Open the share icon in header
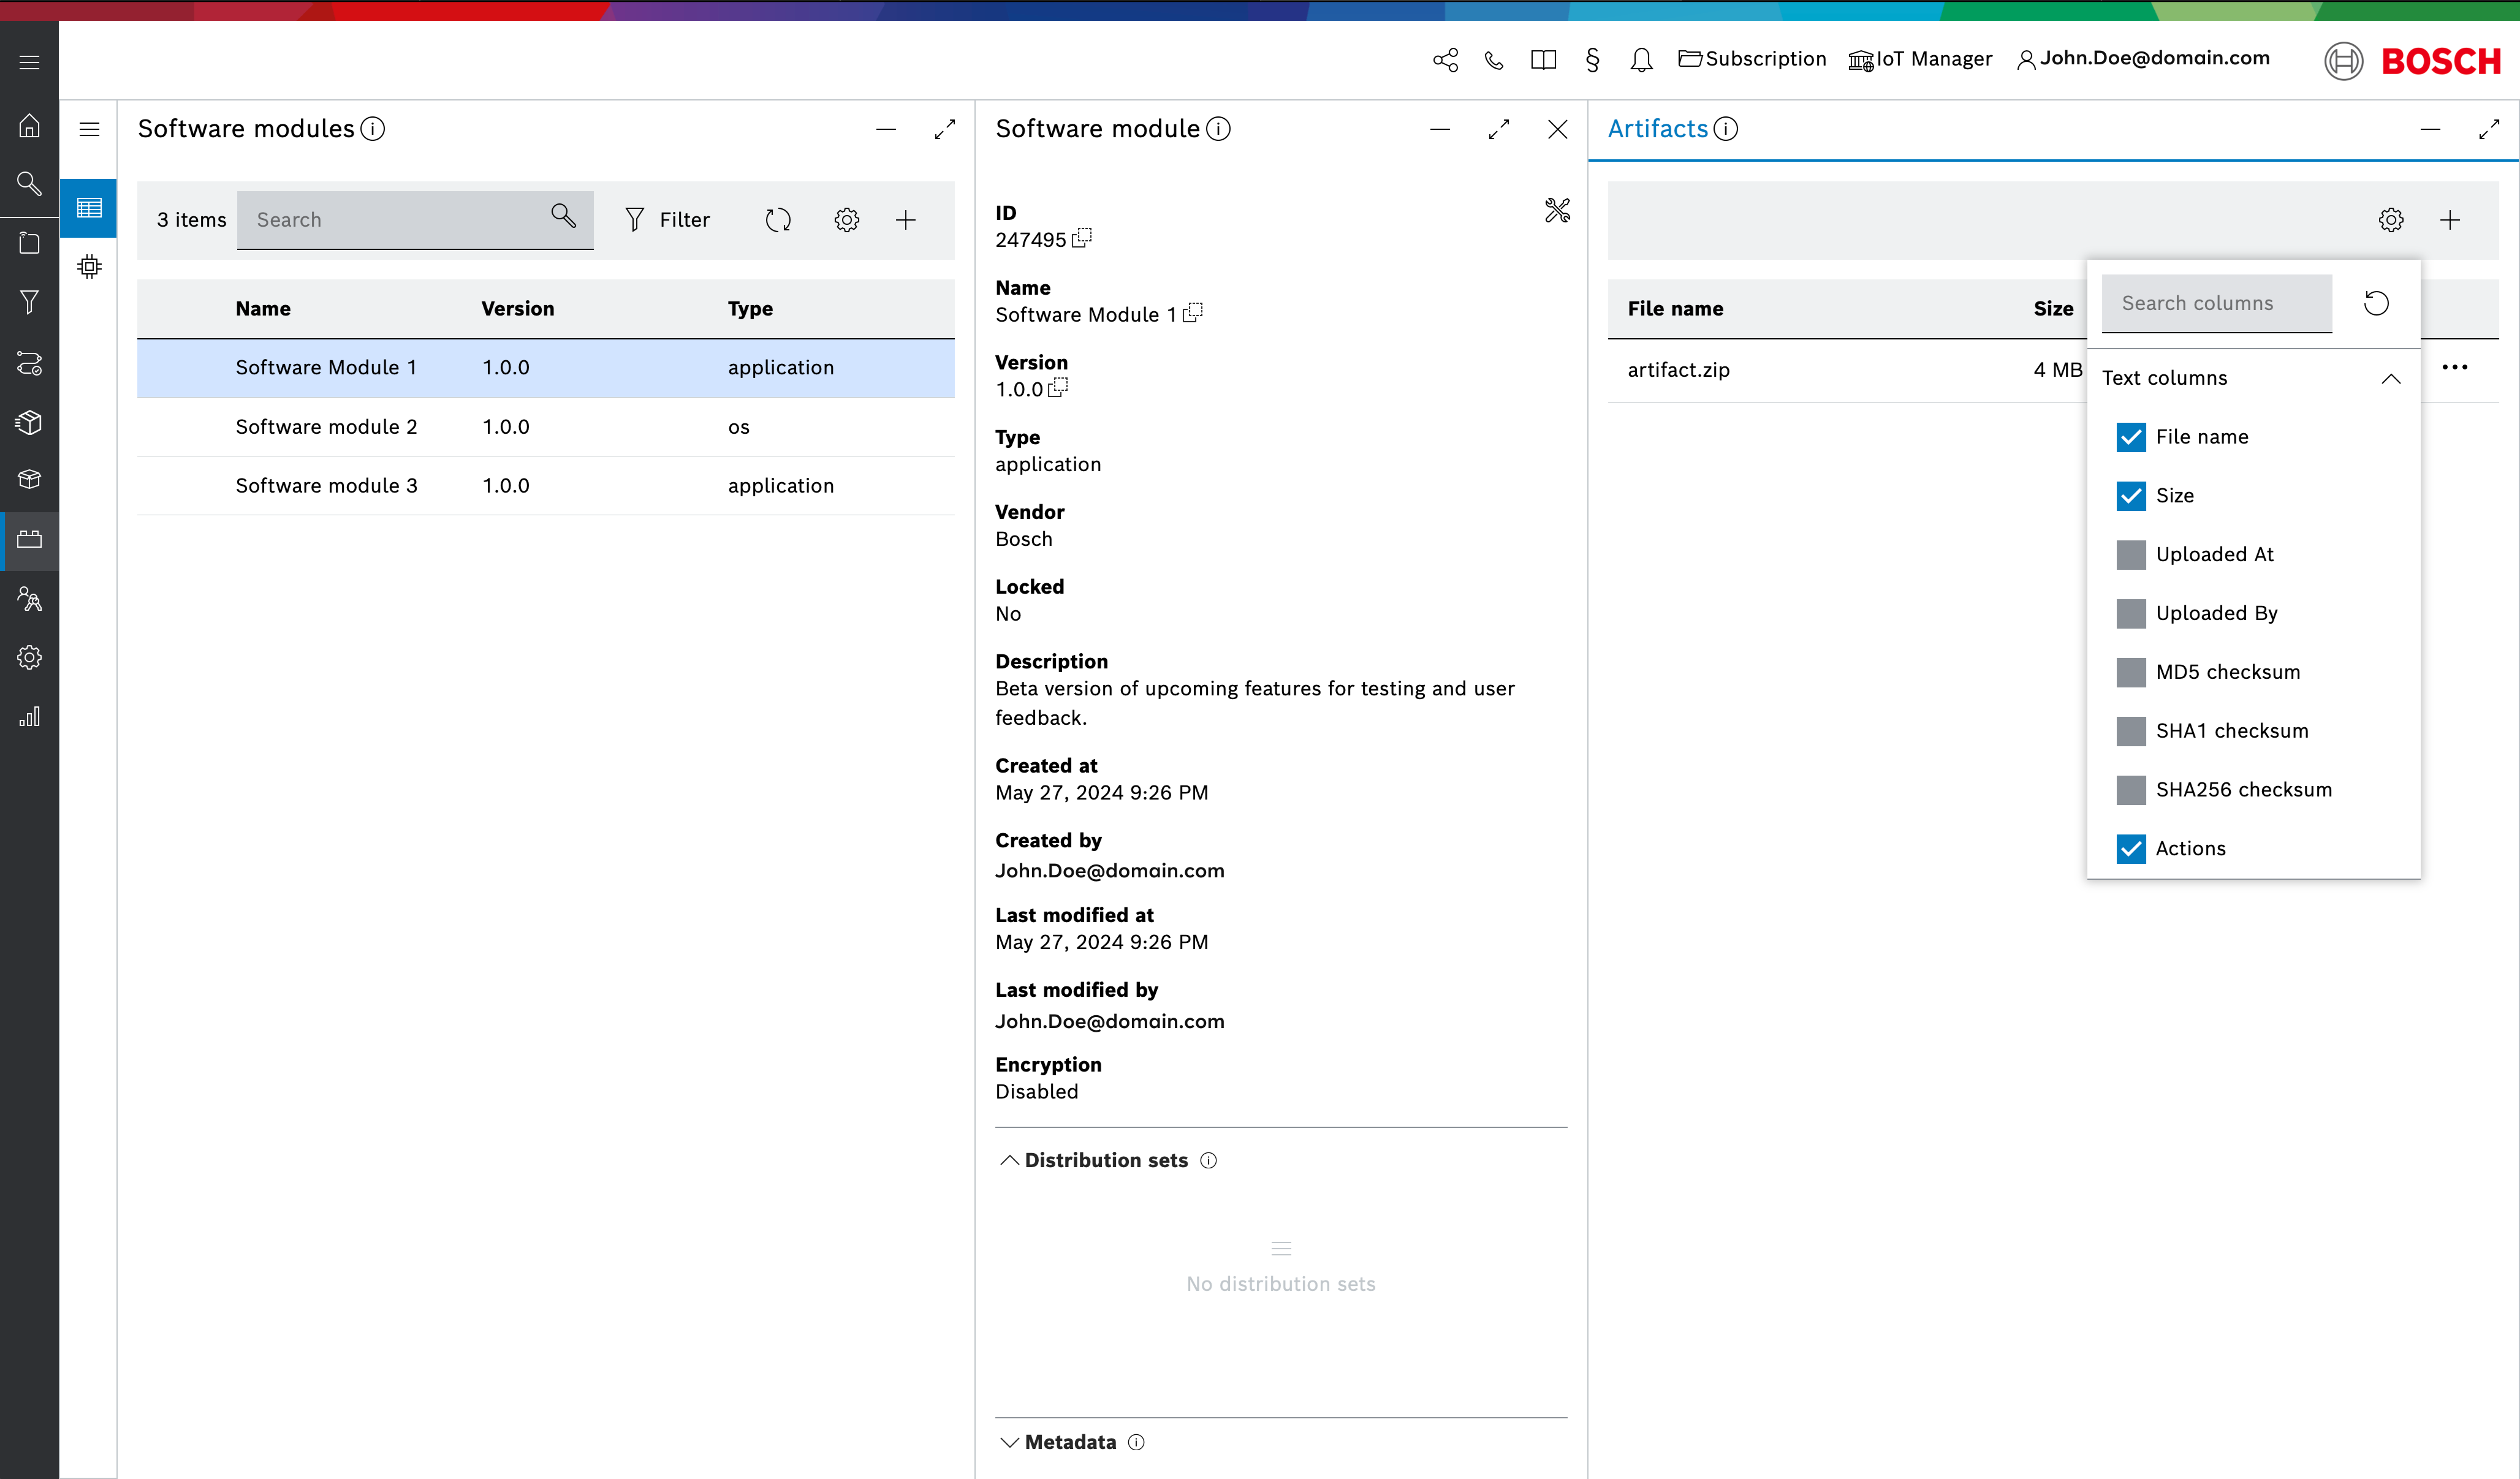This screenshot has width=2520, height=1479. pos(1445,60)
